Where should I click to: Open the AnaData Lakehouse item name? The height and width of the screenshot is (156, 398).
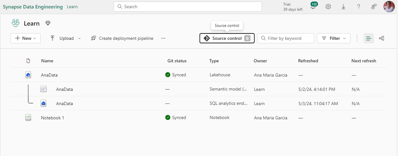(x=49, y=75)
